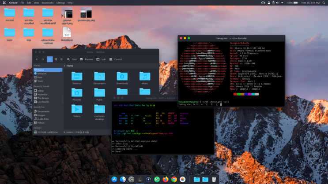Launch Firefox from the dock
Image resolution: width=328 pixels, height=184 pixels.
coord(166,180)
